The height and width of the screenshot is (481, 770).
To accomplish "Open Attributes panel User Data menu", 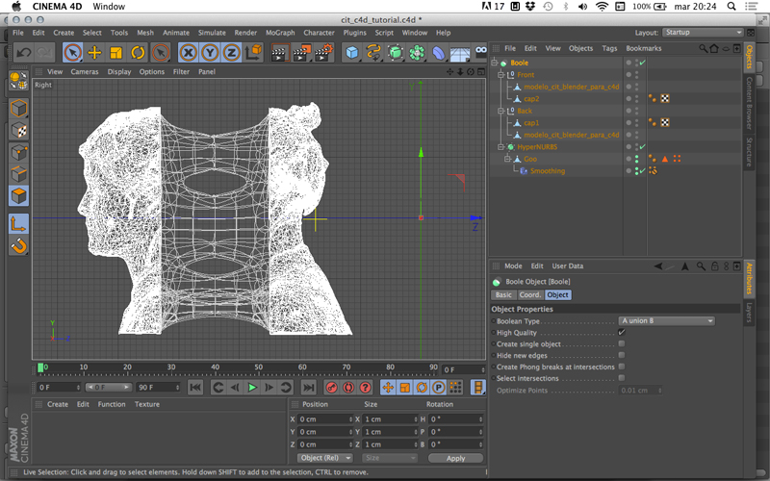I will (x=568, y=266).
